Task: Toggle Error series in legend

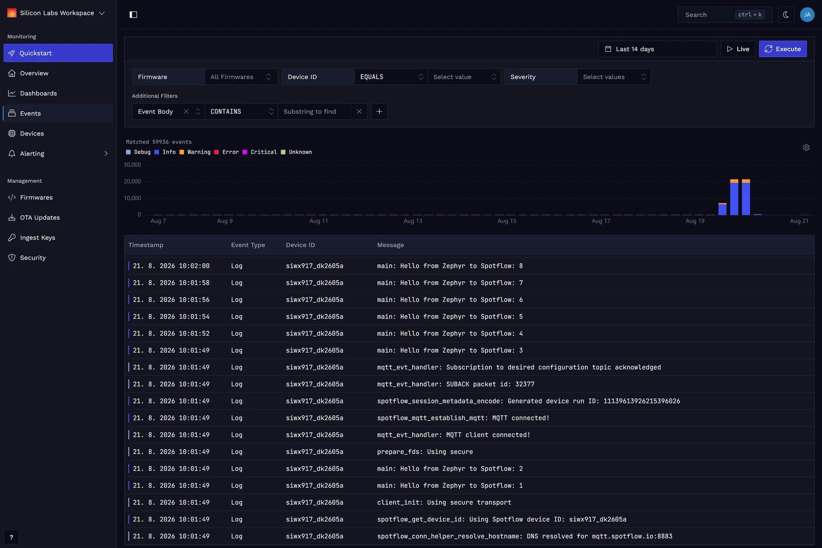Action: pyautogui.click(x=226, y=152)
